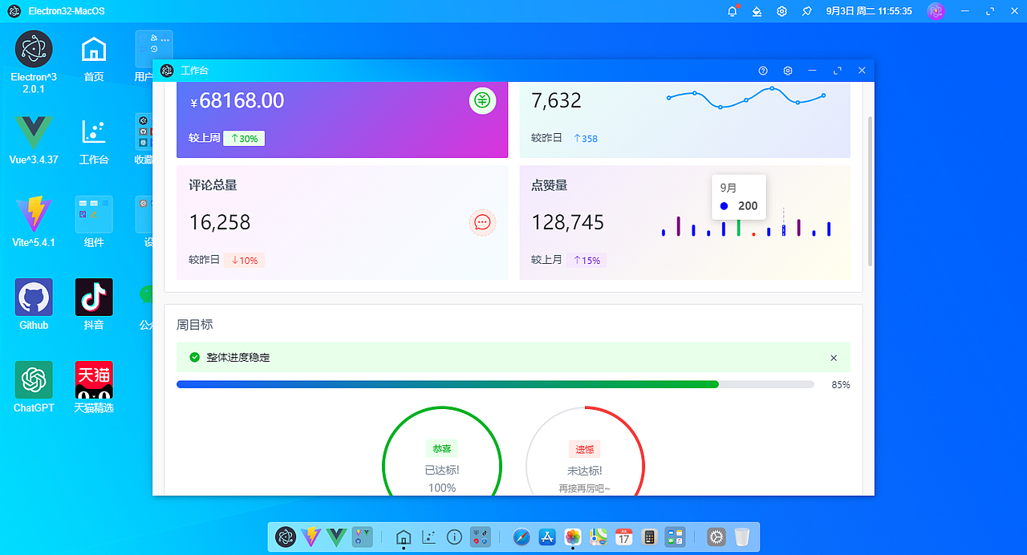The image size is (1027, 555).
Task: Click the Vue icon in the dock
Action: click(336, 537)
